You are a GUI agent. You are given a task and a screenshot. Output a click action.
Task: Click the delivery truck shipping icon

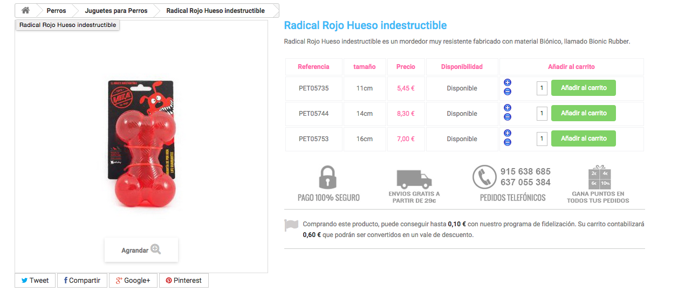[414, 179]
